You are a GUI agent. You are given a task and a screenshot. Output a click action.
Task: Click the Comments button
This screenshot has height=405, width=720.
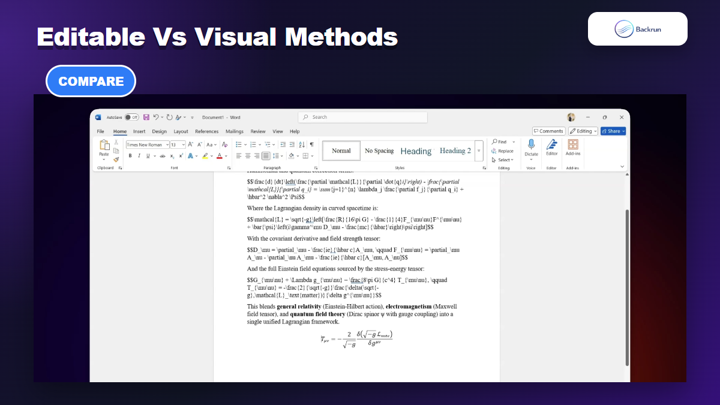[x=548, y=131]
